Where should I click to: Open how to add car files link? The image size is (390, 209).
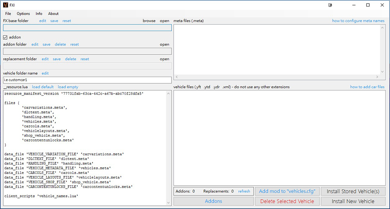(x=367, y=87)
